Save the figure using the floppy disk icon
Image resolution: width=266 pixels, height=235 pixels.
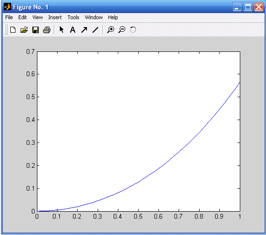36,30
